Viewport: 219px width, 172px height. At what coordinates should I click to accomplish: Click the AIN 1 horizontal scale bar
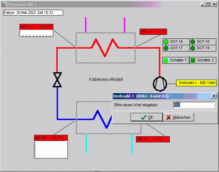36,33
